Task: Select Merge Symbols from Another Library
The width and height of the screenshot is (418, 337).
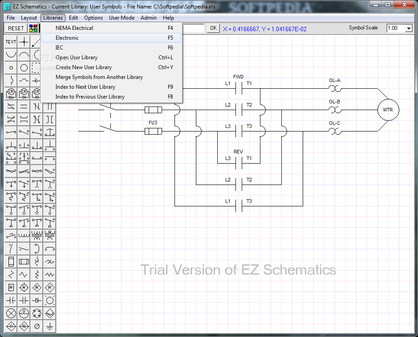Action: pyautogui.click(x=111, y=77)
